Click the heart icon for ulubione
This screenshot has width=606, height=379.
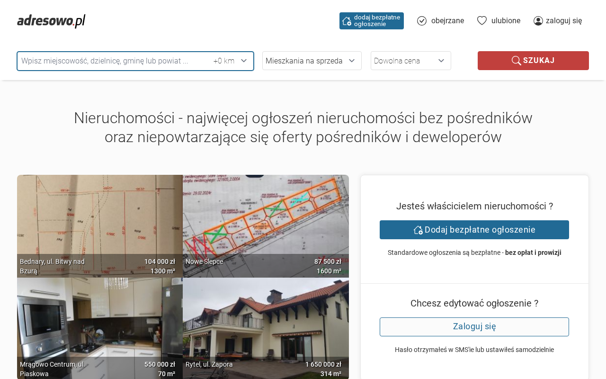482,21
